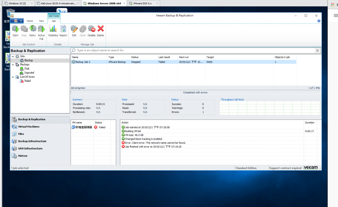Sort by Last result column
Screen dimensions: 338x207
point(167,57)
